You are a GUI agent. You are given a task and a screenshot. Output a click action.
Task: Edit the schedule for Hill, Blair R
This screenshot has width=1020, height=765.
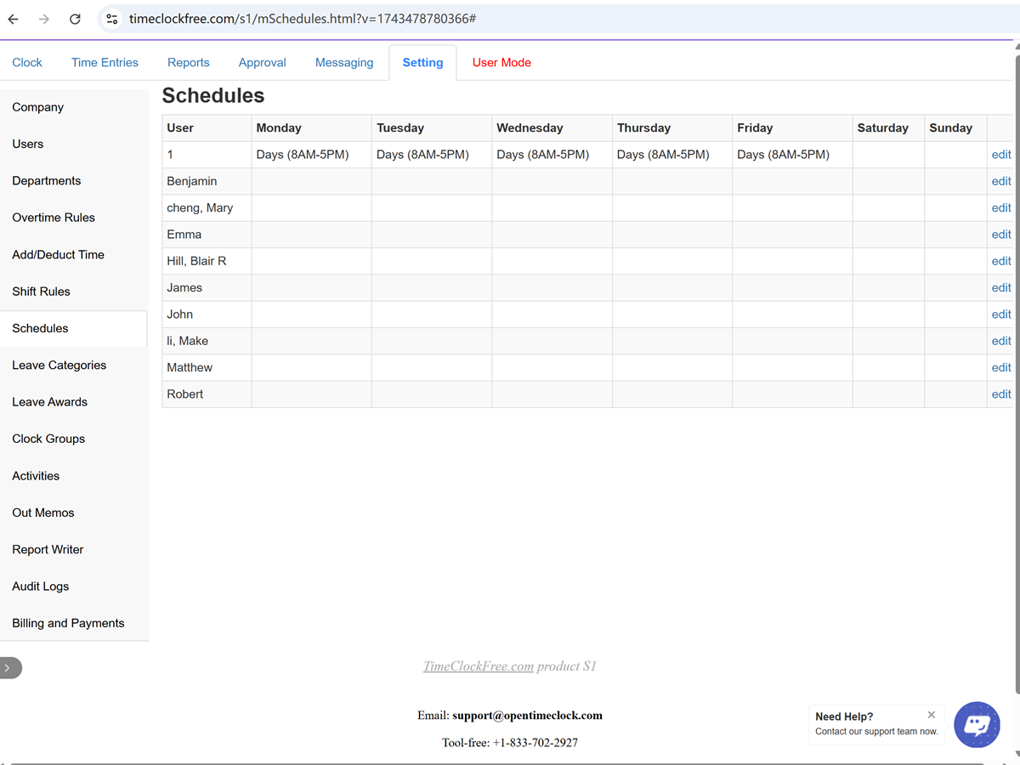tap(1001, 261)
